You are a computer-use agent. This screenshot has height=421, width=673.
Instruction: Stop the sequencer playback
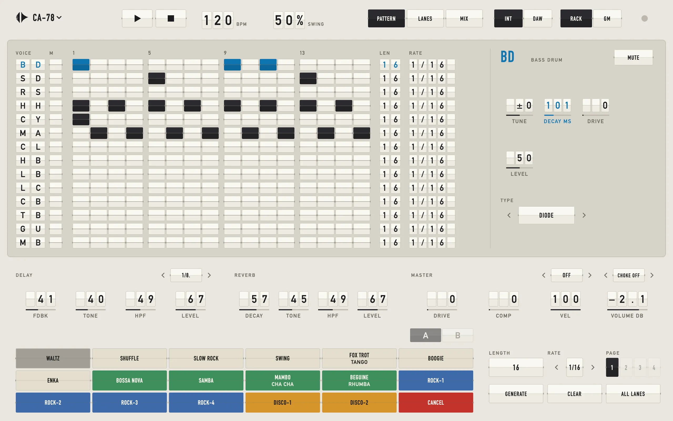pyautogui.click(x=171, y=18)
